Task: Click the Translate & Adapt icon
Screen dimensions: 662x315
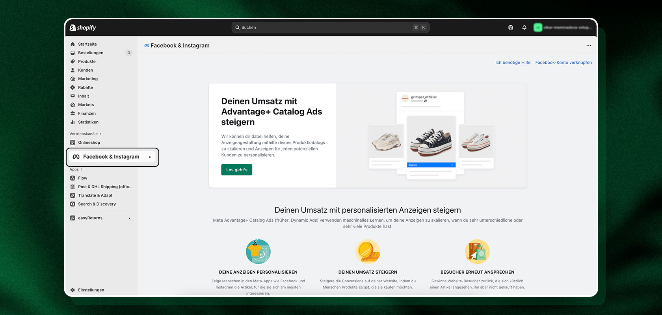Action: (x=73, y=195)
